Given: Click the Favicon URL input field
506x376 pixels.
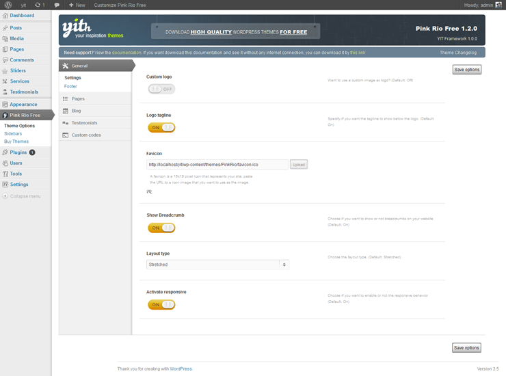Looking at the screenshot, I should [217, 165].
